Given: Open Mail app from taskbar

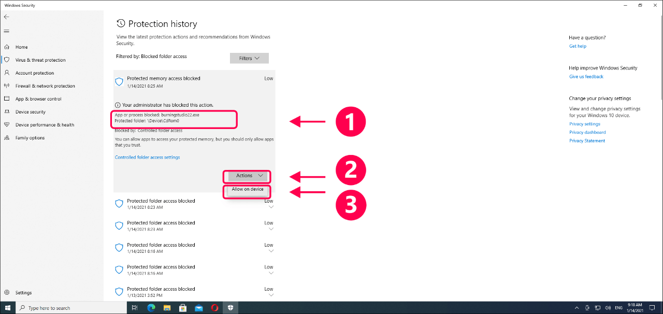Looking at the screenshot, I should 198,308.
